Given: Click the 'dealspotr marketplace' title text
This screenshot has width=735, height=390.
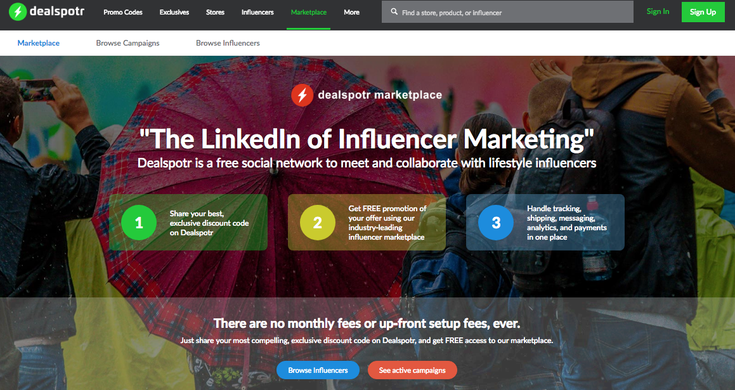Looking at the screenshot, I should point(380,94).
